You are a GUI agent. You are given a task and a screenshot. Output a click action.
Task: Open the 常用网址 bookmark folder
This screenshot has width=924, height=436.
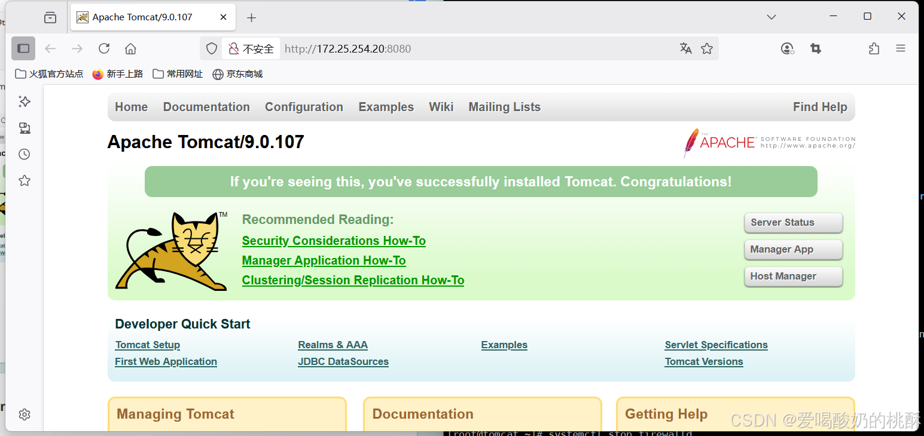(x=178, y=74)
